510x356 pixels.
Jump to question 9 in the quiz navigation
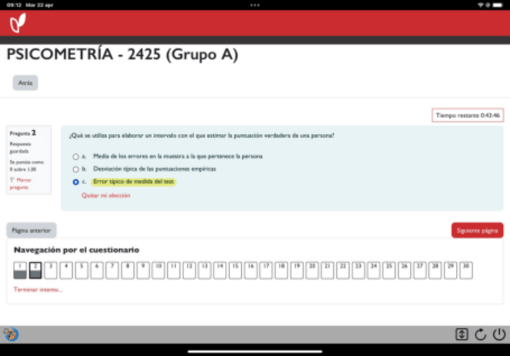(x=143, y=270)
